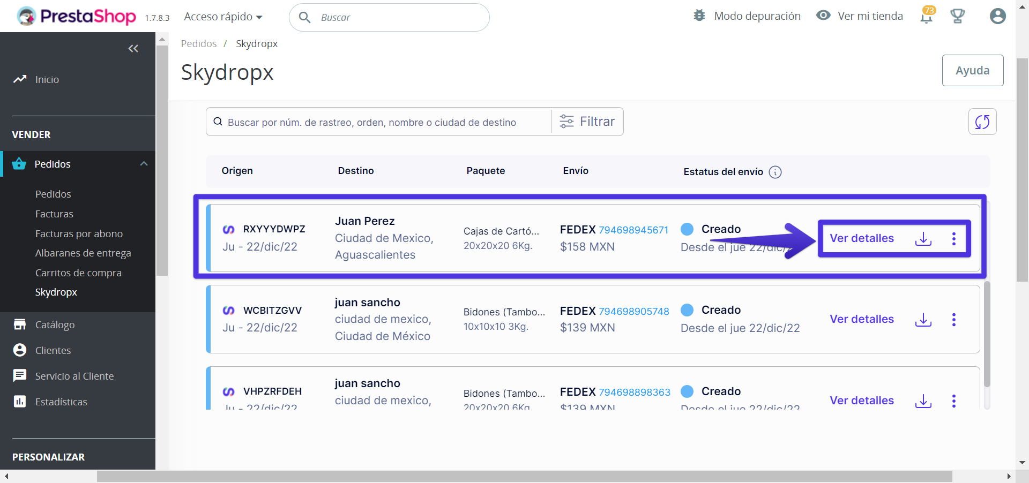The width and height of the screenshot is (1029, 483).
Task: Click the Estadísticas bar chart icon
Action: pos(20,401)
